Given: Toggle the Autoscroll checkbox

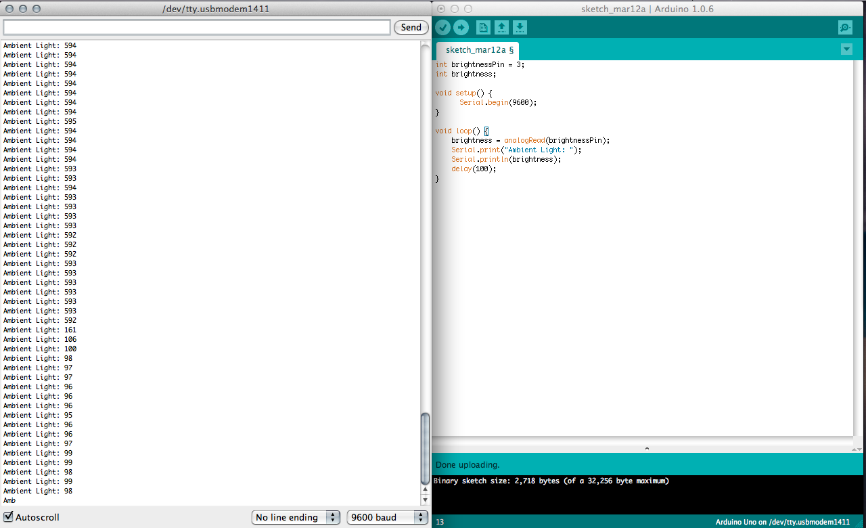Looking at the screenshot, I should [8, 517].
